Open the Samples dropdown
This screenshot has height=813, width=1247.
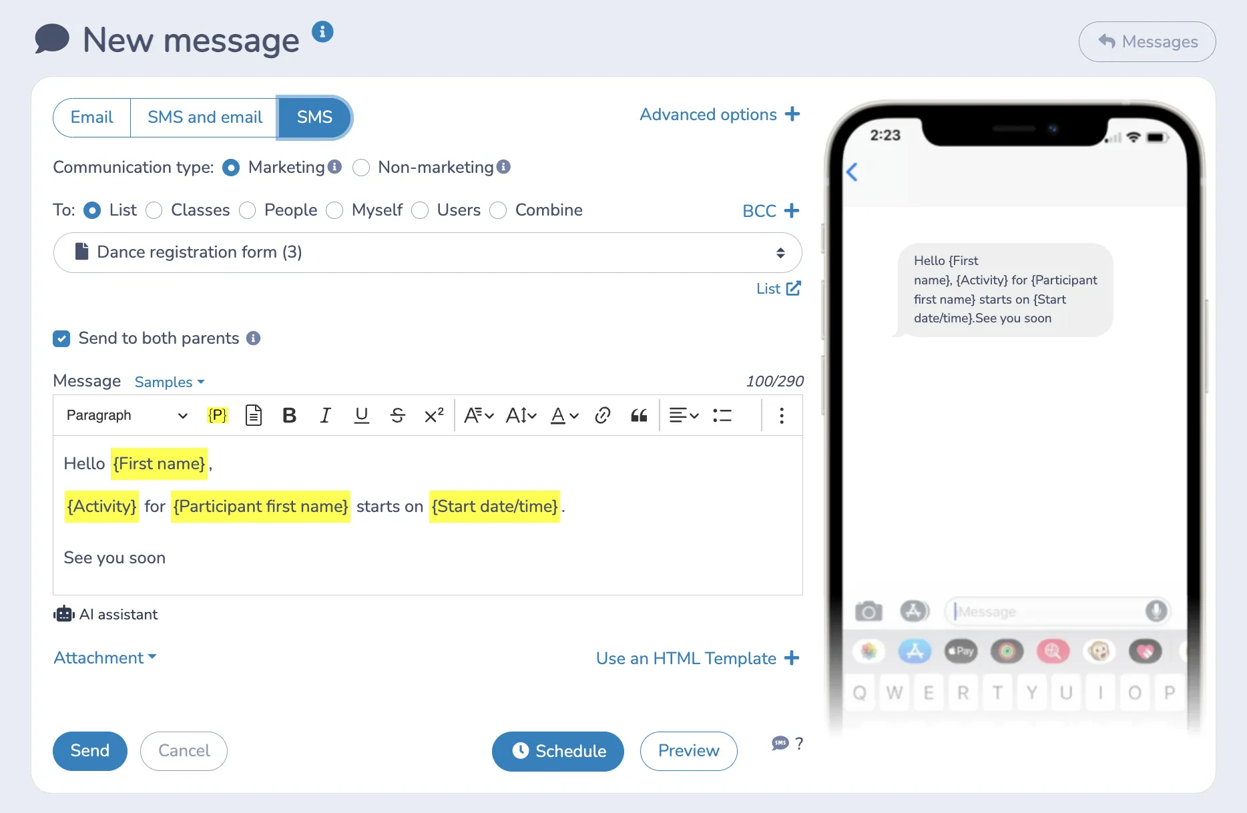click(170, 382)
